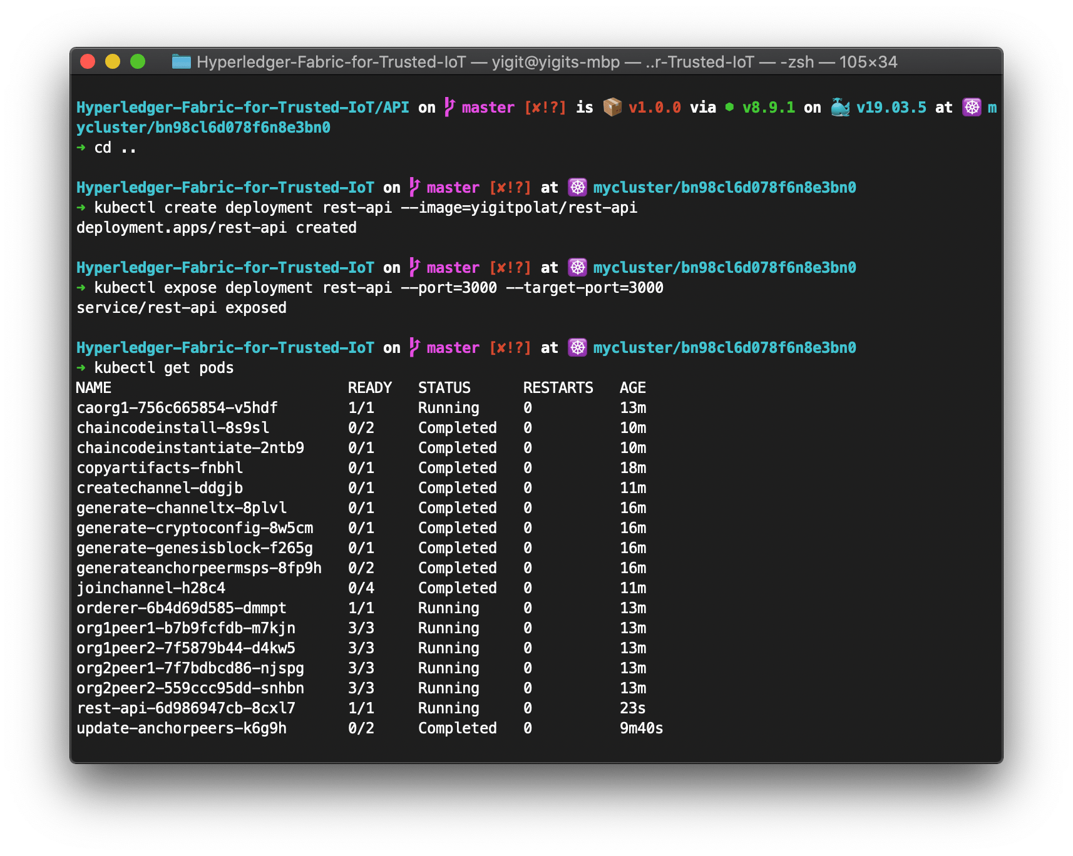Click the green prompt arrow before 'kubectl get pods'
The image size is (1073, 856).
pyautogui.click(x=81, y=368)
